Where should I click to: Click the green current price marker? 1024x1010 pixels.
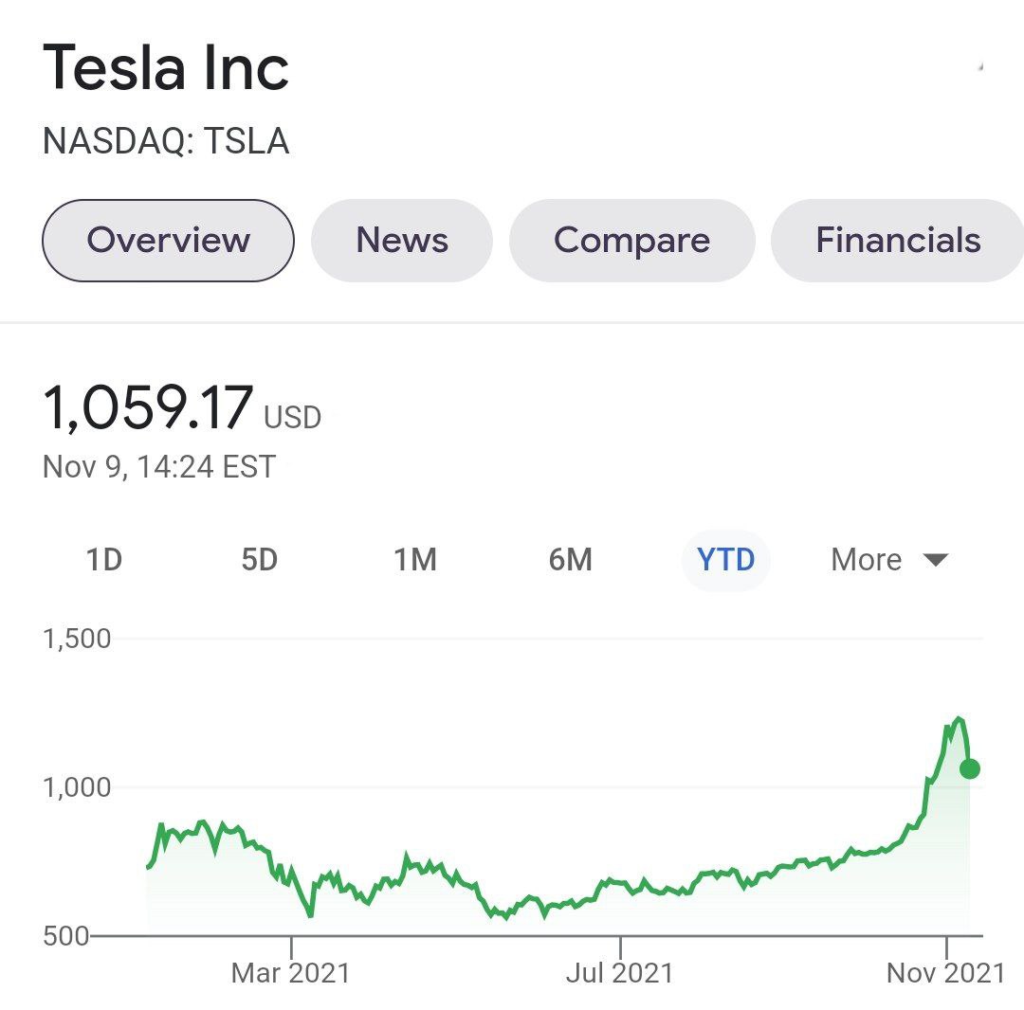968,769
